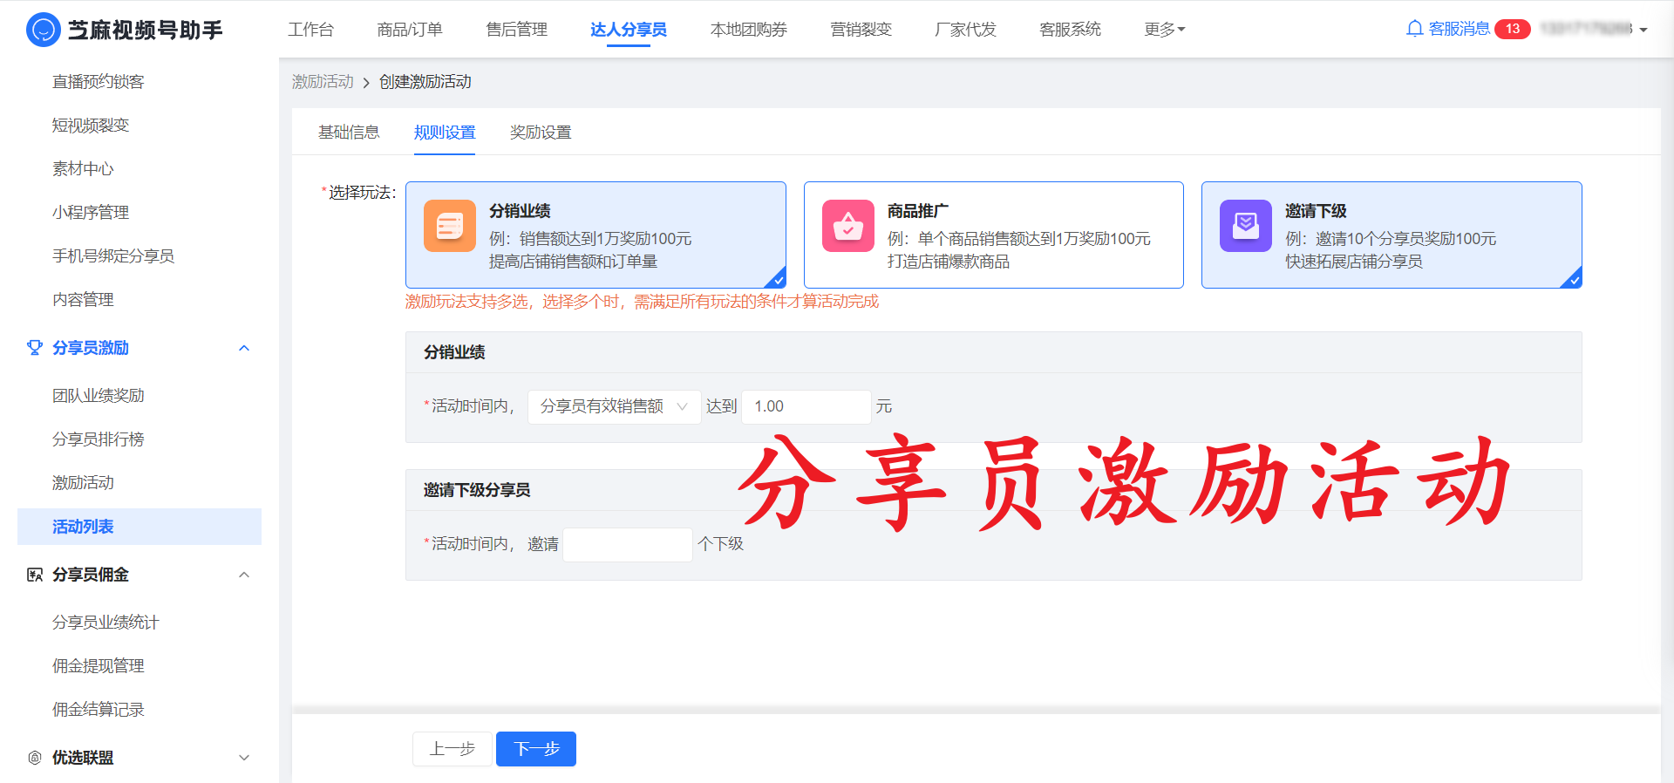Toggle the 邀请下级 play option card

(1392, 235)
